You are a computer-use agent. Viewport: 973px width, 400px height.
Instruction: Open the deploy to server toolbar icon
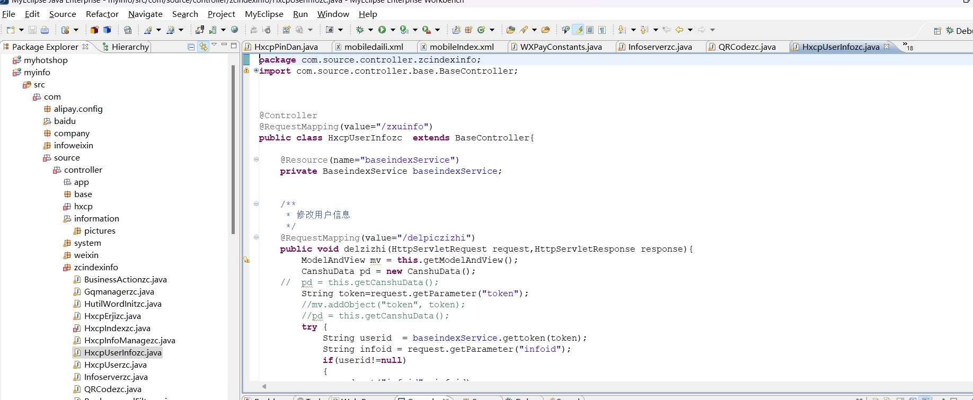pyautogui.click(x=200, y=30)
